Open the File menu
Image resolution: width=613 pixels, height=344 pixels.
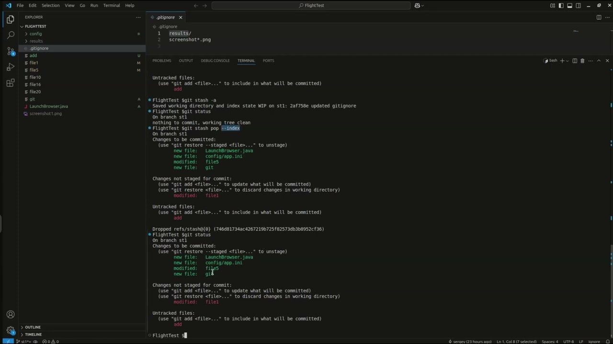click(20, 5)
